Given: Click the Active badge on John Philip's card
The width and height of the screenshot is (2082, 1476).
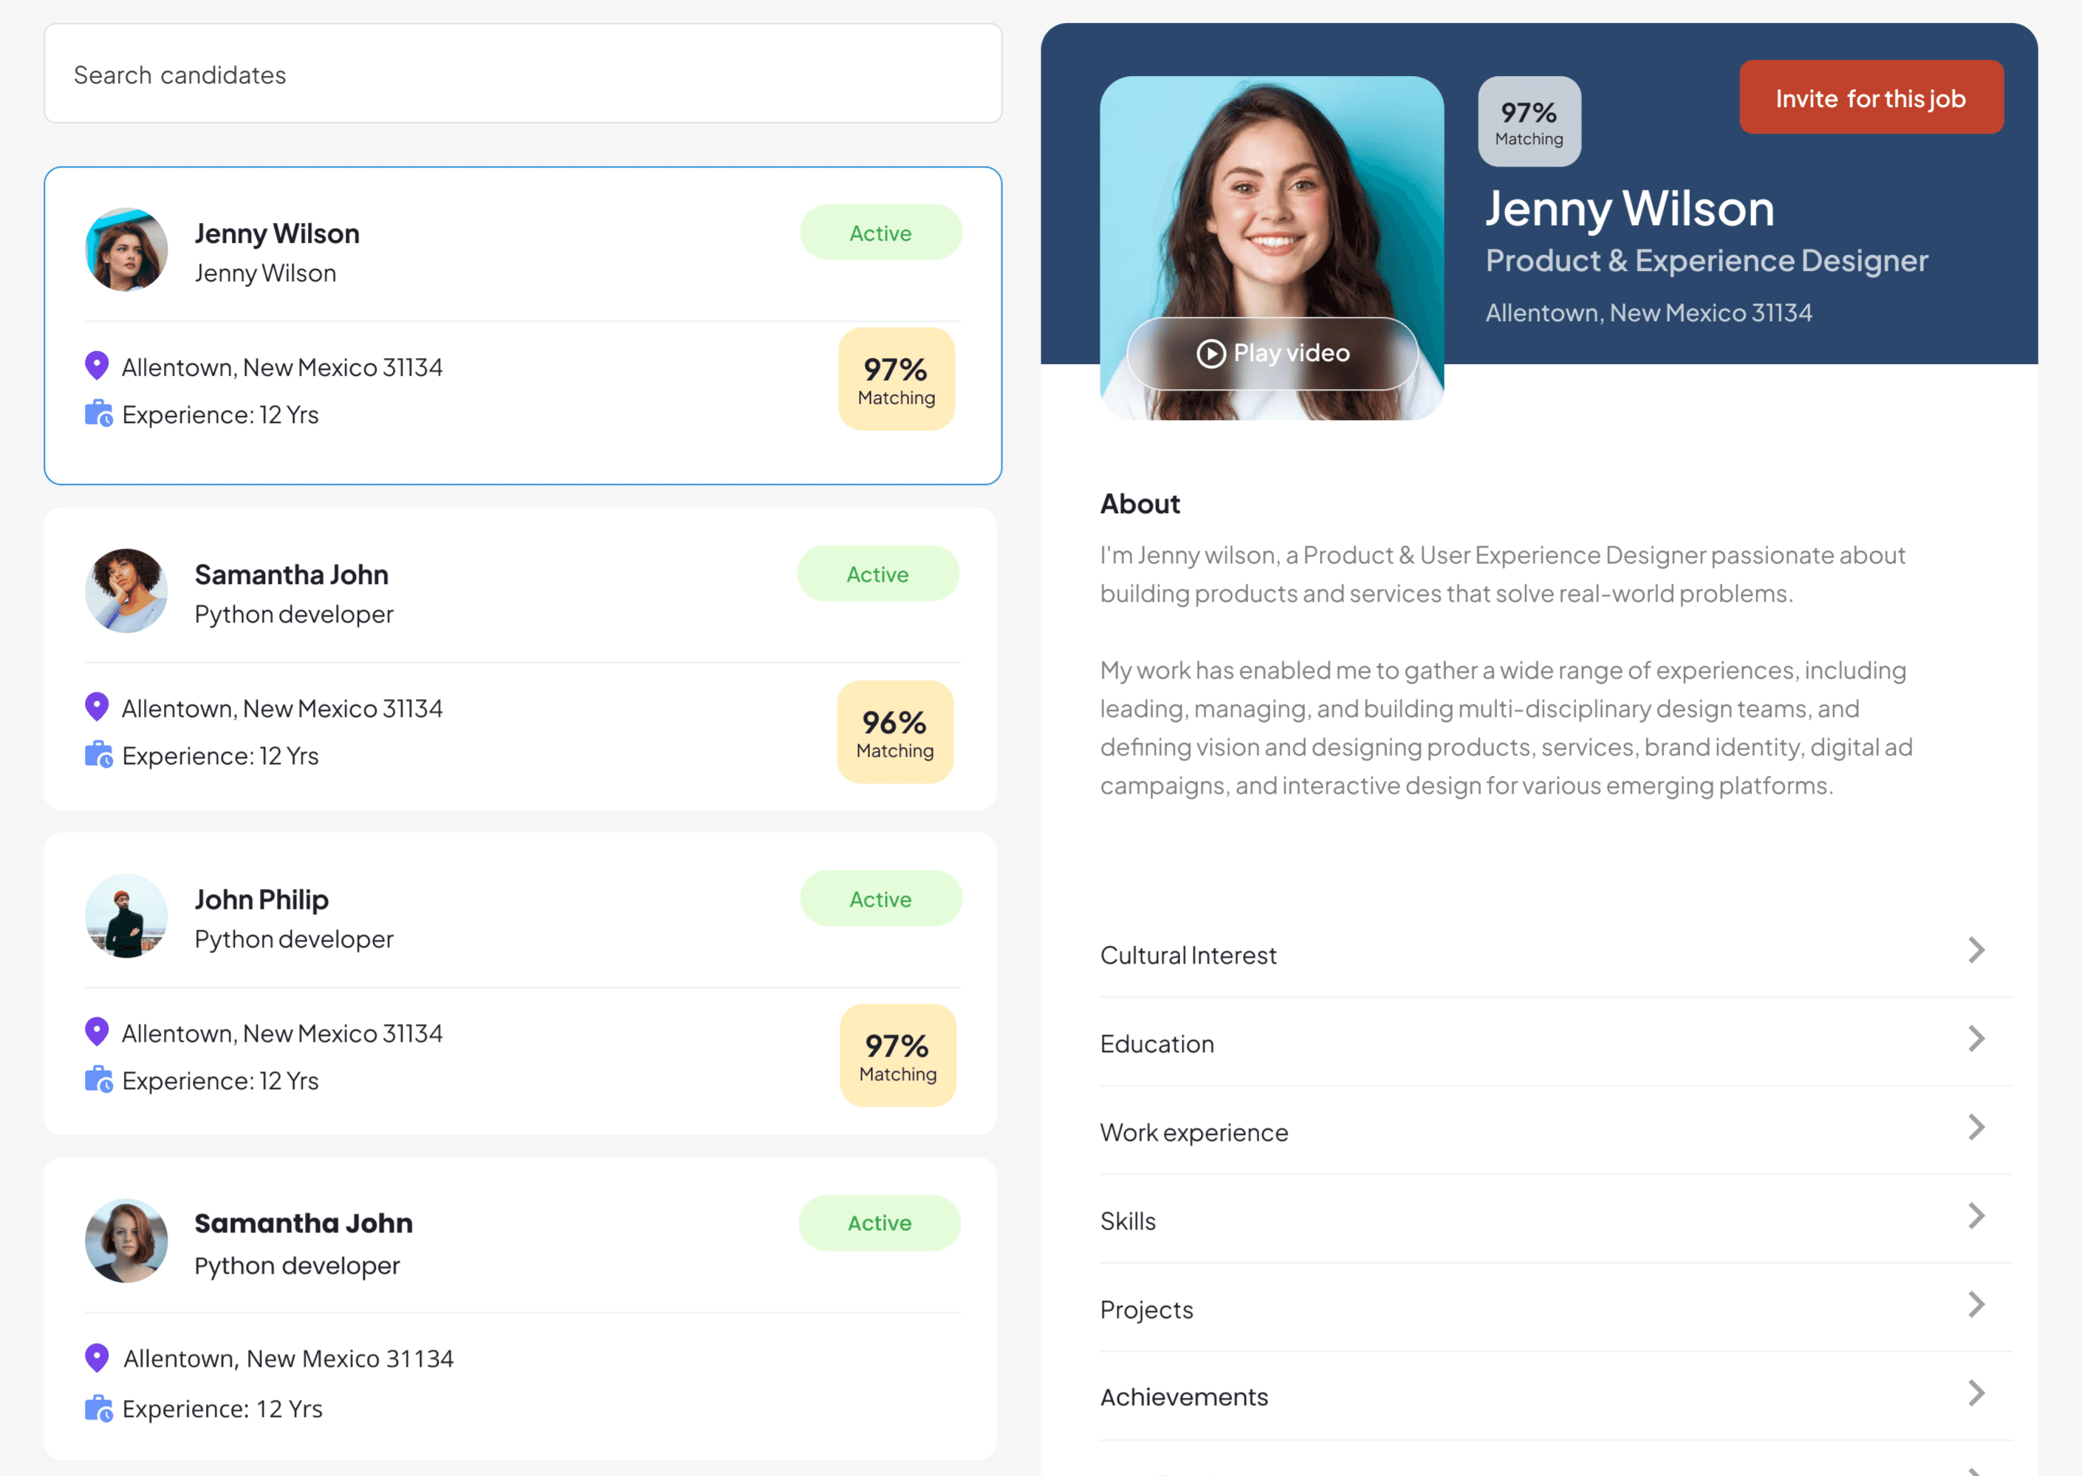Looking at the screenshot, I should [880, 898].
